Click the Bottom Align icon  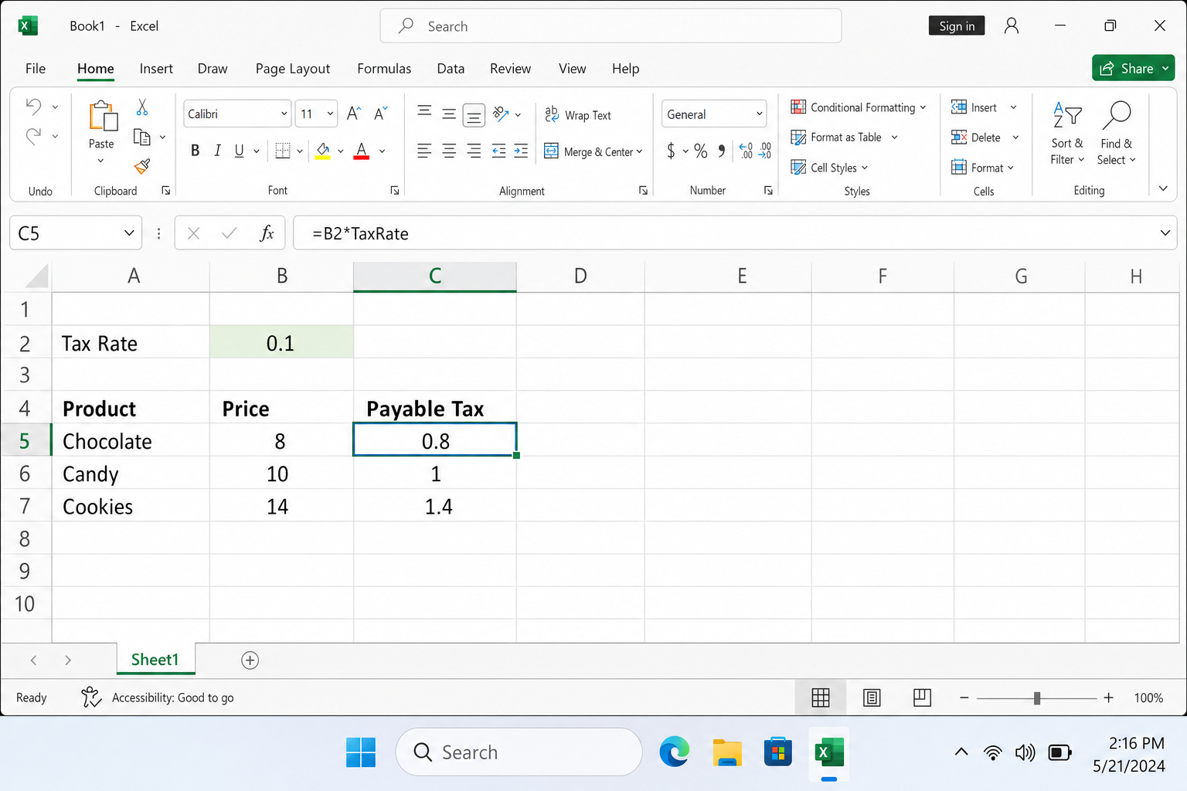pyautogui.click(x=474, y=115)
